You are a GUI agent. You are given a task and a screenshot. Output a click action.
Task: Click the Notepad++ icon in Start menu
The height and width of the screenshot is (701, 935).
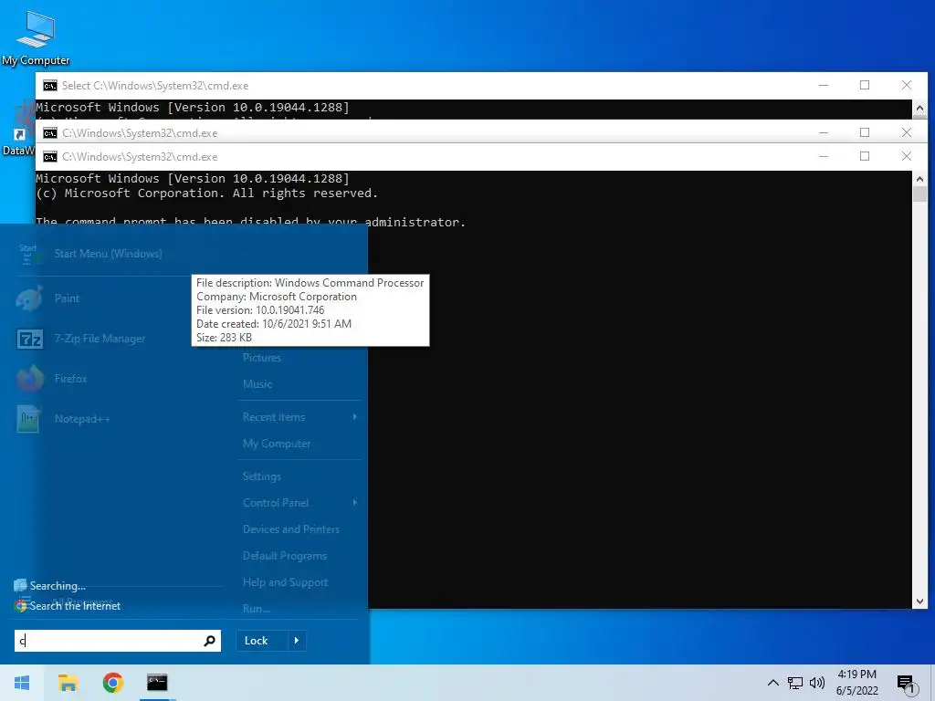pyautogui.click(x=28, y=419)
